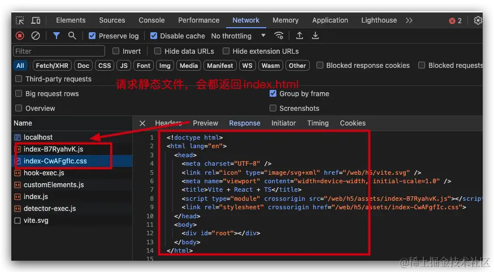This screenshot has width=494, height=272.
Task: Focus the Filter text field
Action: point(59,51)
